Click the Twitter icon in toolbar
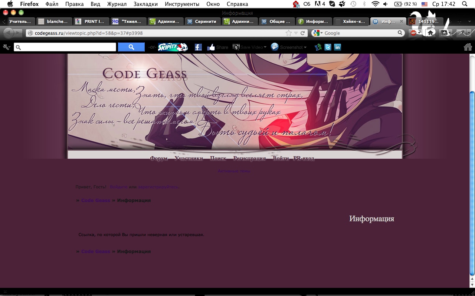This screenshot has width=475, height=296. pyautogui.click(x=328, y=47)
